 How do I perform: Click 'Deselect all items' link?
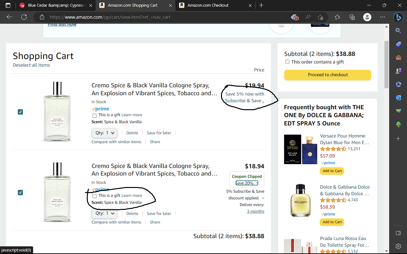(x=31, y=65)
